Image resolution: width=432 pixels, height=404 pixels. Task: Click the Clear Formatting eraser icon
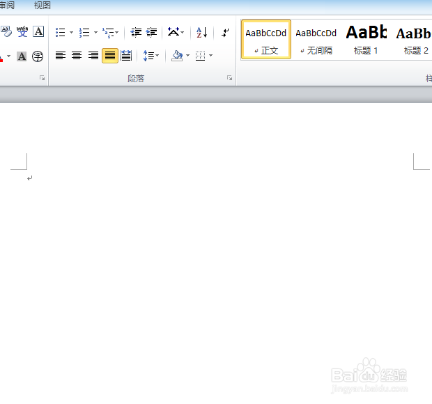(6, 31)
